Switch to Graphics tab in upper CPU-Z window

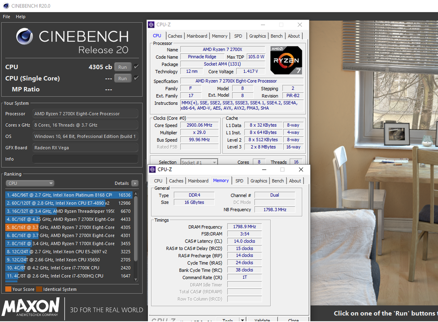[257, 36]
